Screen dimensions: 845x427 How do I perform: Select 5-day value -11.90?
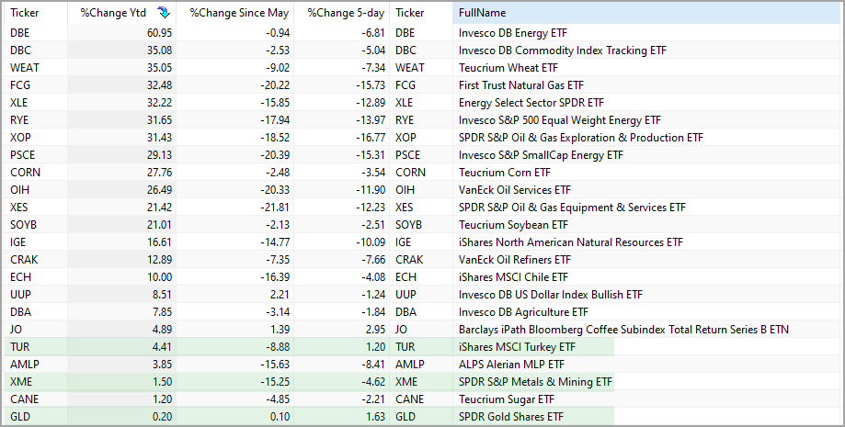coord(371,189)
